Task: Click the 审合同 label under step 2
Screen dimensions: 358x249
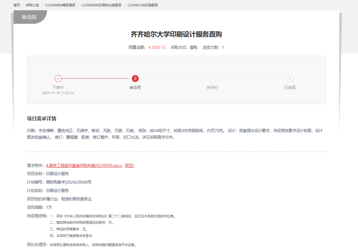Action: [135, 87]
